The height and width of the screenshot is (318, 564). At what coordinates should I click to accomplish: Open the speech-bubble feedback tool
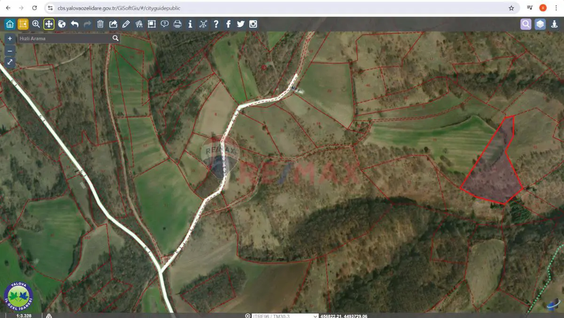click(164, 24)
